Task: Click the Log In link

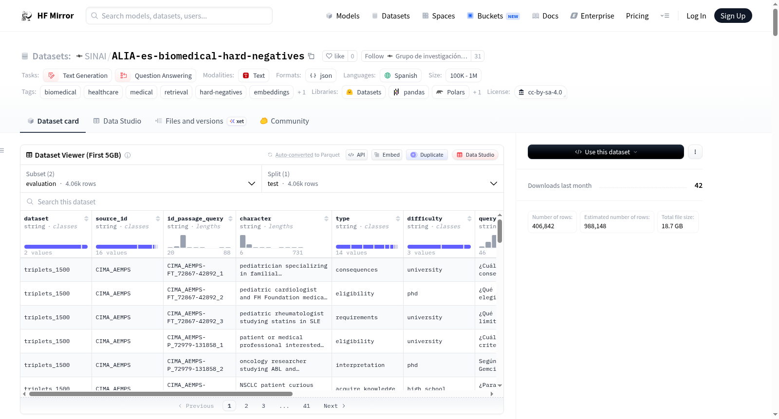Action: click(696, 16)
